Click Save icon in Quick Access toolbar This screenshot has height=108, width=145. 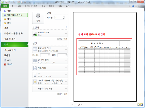pyautogui.click(x=6, y=2)
